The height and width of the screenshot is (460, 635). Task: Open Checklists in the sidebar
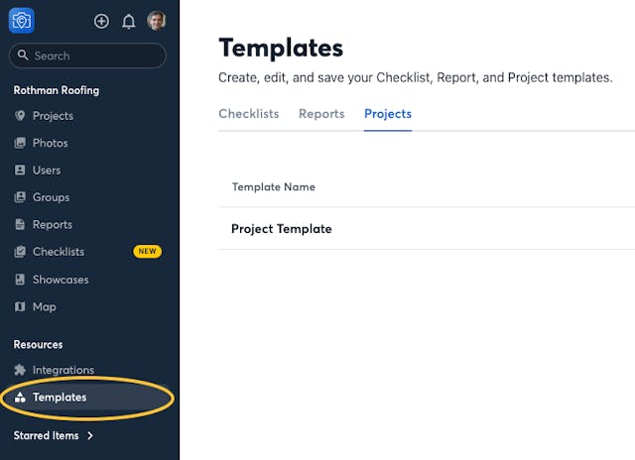point(59,252)
